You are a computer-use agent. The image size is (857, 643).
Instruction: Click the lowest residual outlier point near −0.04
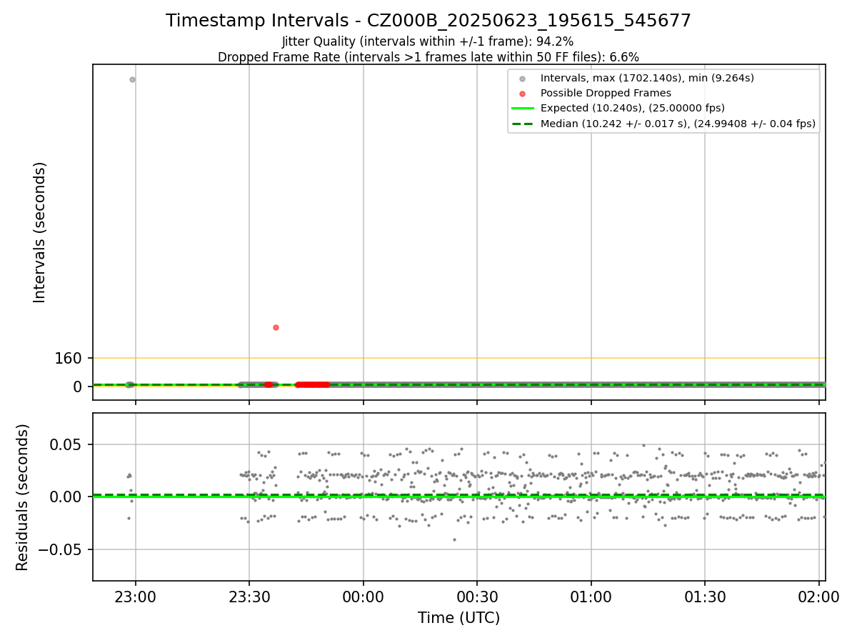tap(454, 539)
